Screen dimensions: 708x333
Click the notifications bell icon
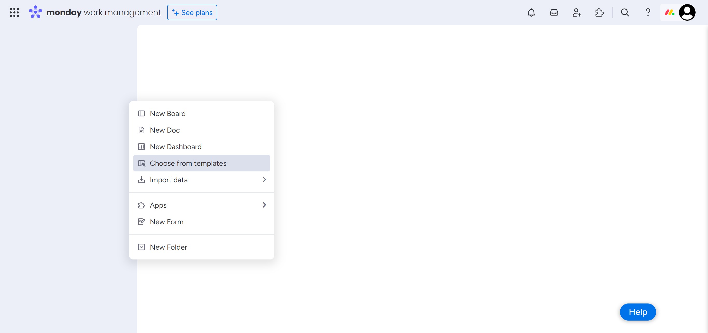[531, 12]
